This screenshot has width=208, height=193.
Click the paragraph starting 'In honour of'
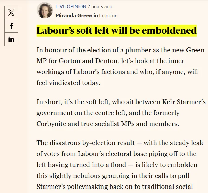[x=120, y=66]
